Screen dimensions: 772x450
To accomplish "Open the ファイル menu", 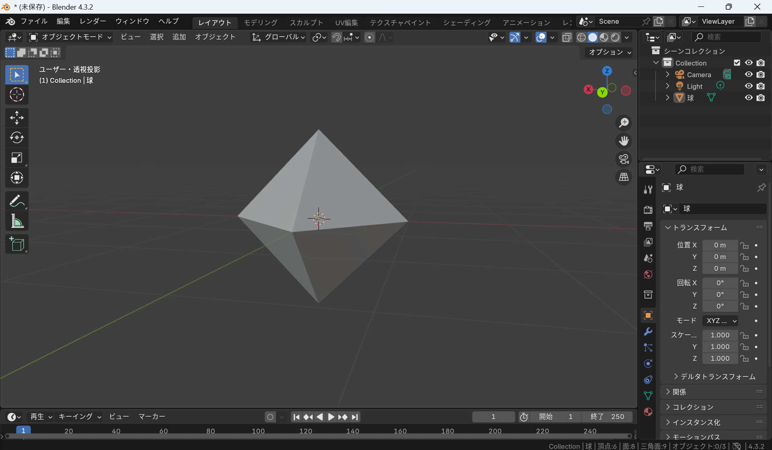I will [34, 21].
